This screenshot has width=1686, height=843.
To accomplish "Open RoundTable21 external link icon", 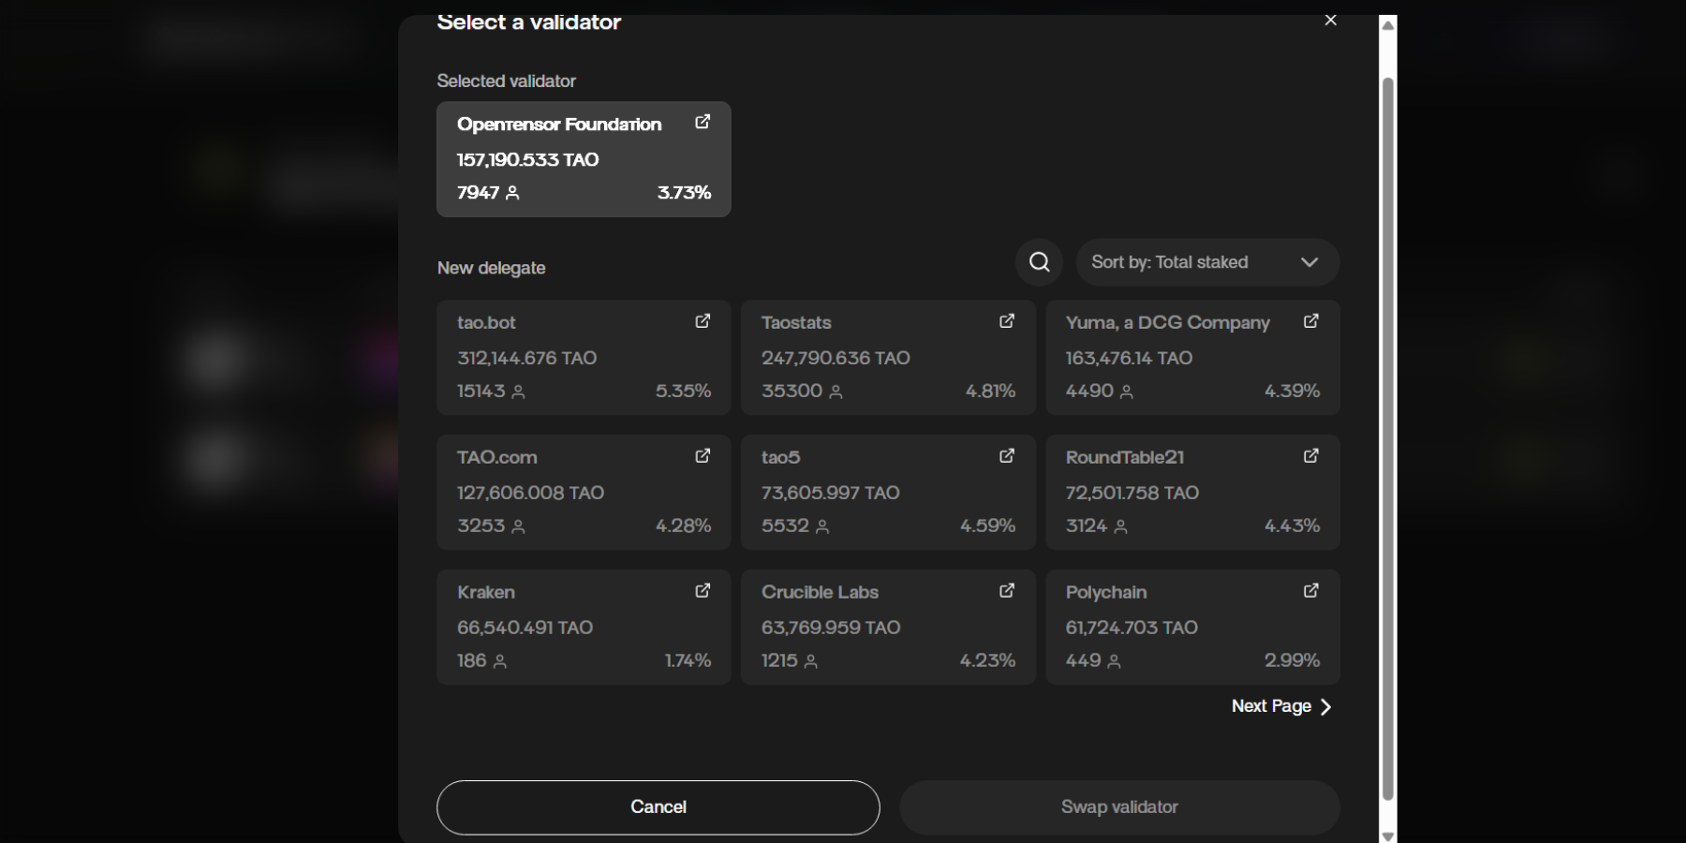I will [x=1311, y=456].
